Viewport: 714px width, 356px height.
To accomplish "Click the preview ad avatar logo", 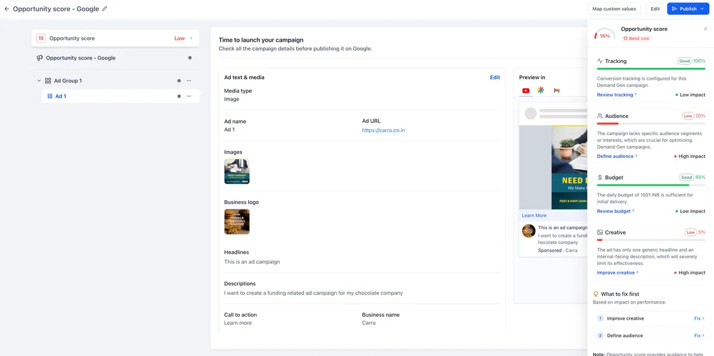I will (x=528, y=231).
